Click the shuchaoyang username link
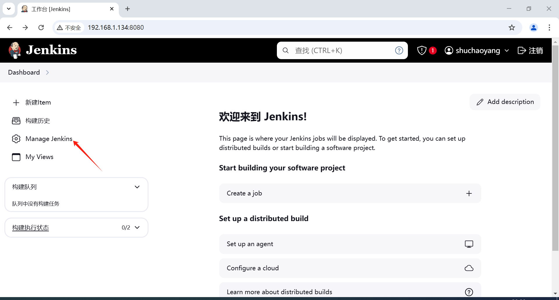 [478, 51]
